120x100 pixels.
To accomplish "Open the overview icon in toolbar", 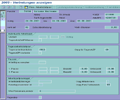I will [14, 7].
